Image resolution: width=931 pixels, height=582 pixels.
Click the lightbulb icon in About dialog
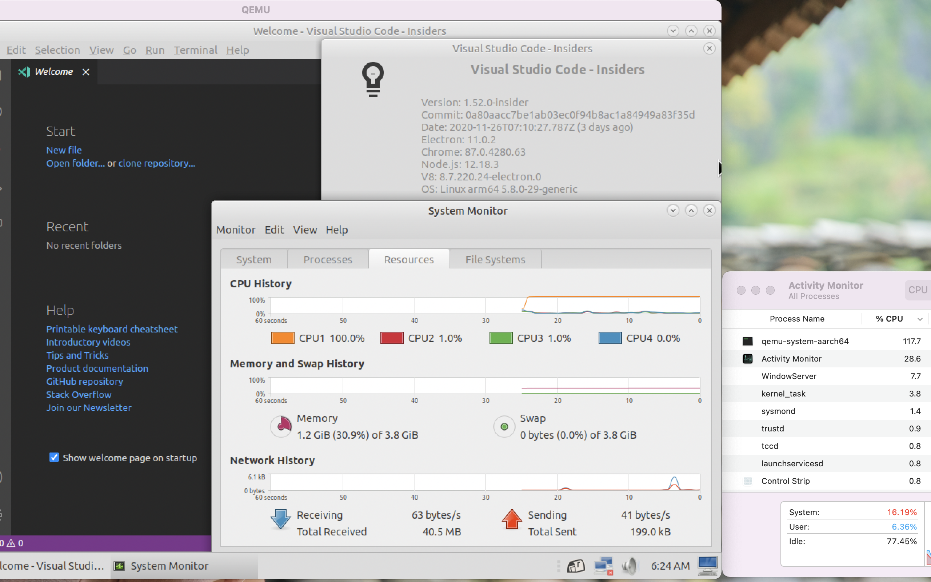[x=373, y=79]
